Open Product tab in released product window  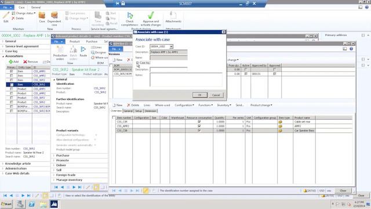[75, 41]
